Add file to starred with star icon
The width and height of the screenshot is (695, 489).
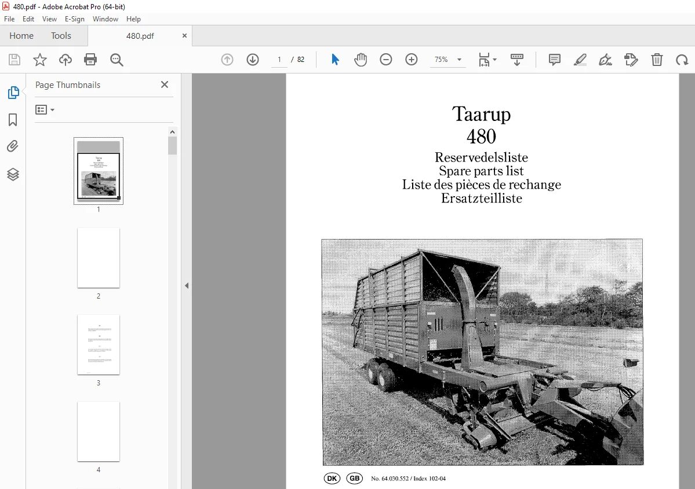point(40,59)
